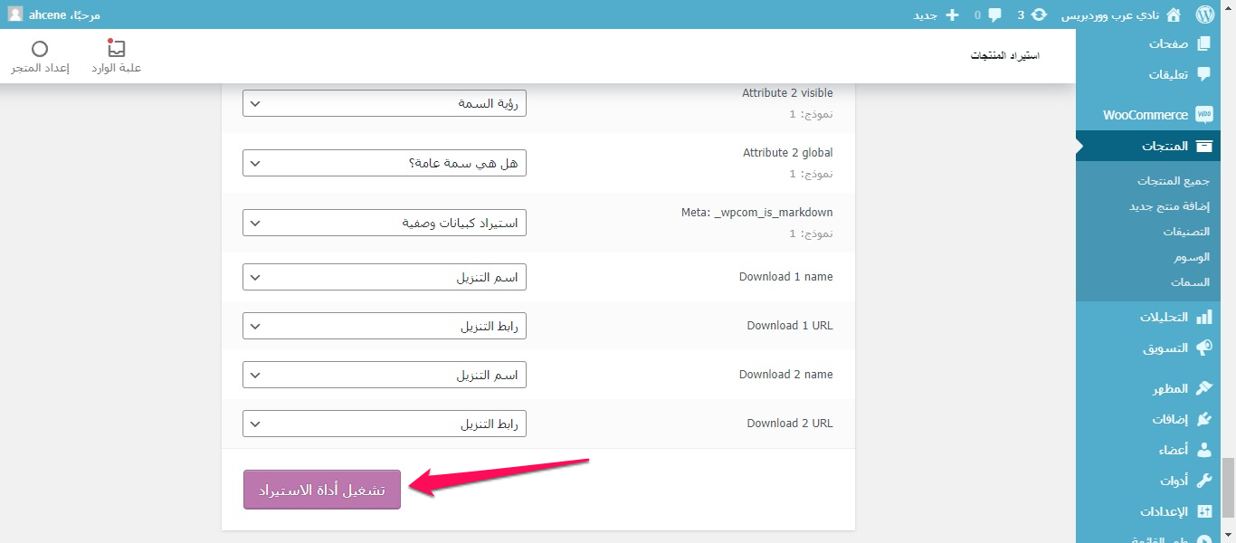Go to جميع المنتجات submenu link
1236x543 pixels.
tap(1174, 181)
